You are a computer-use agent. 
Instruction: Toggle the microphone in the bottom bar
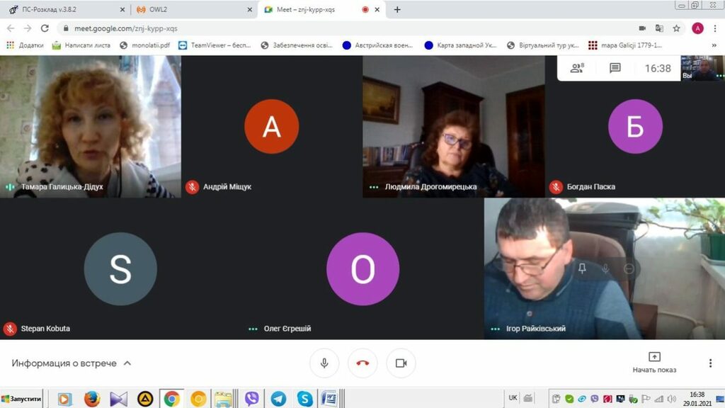(x=324, y=363)
